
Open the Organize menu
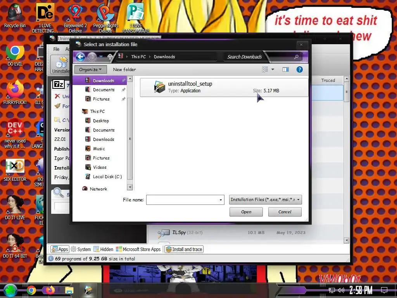[x=90, y=69]
